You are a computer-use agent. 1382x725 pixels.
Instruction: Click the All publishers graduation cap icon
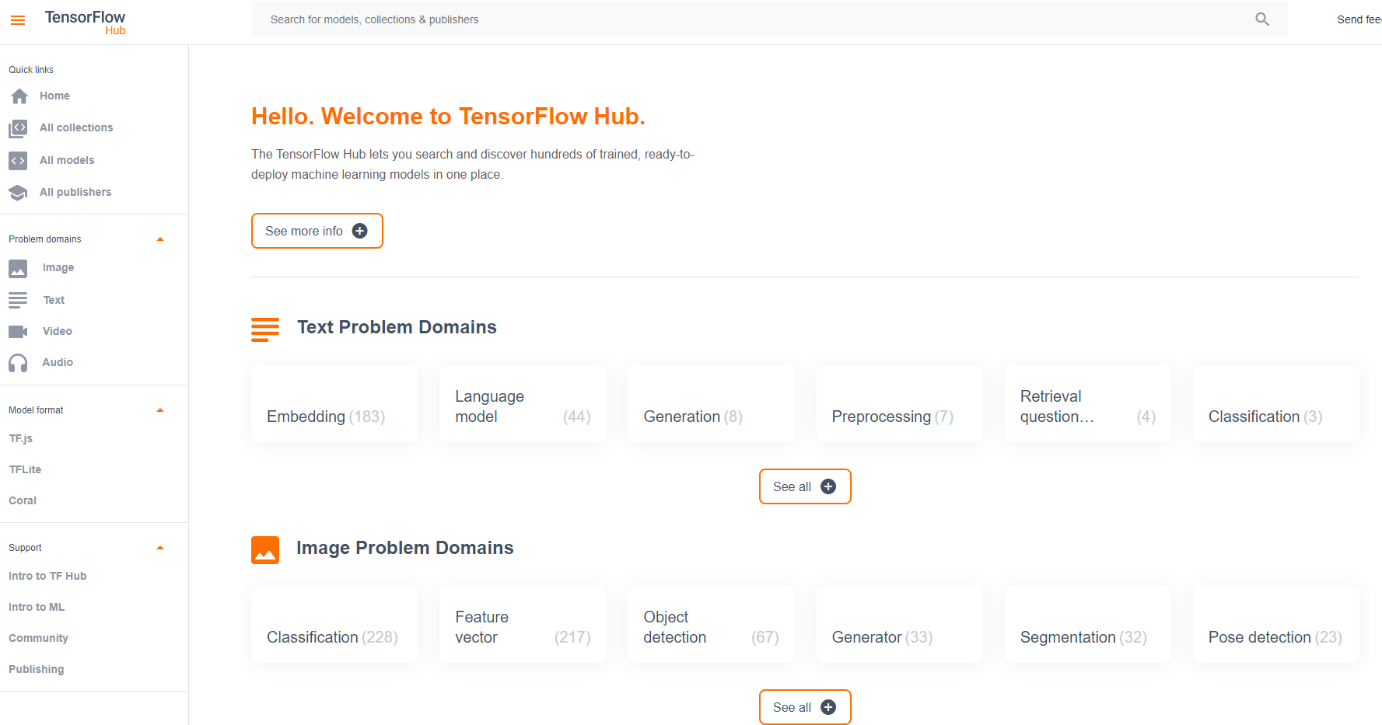[x=18, y=193]
